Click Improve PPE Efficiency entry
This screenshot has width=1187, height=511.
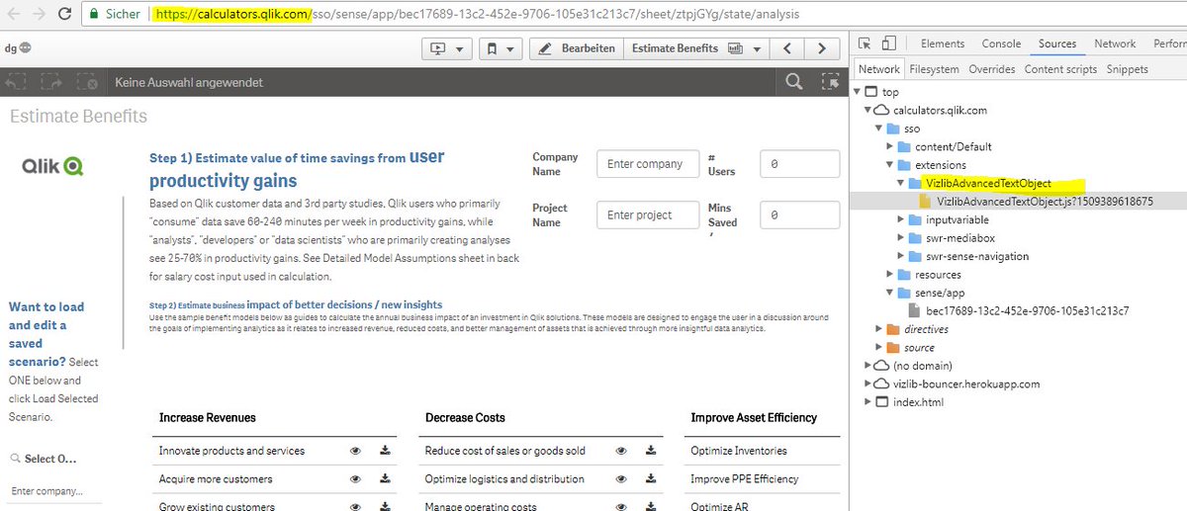744,479
